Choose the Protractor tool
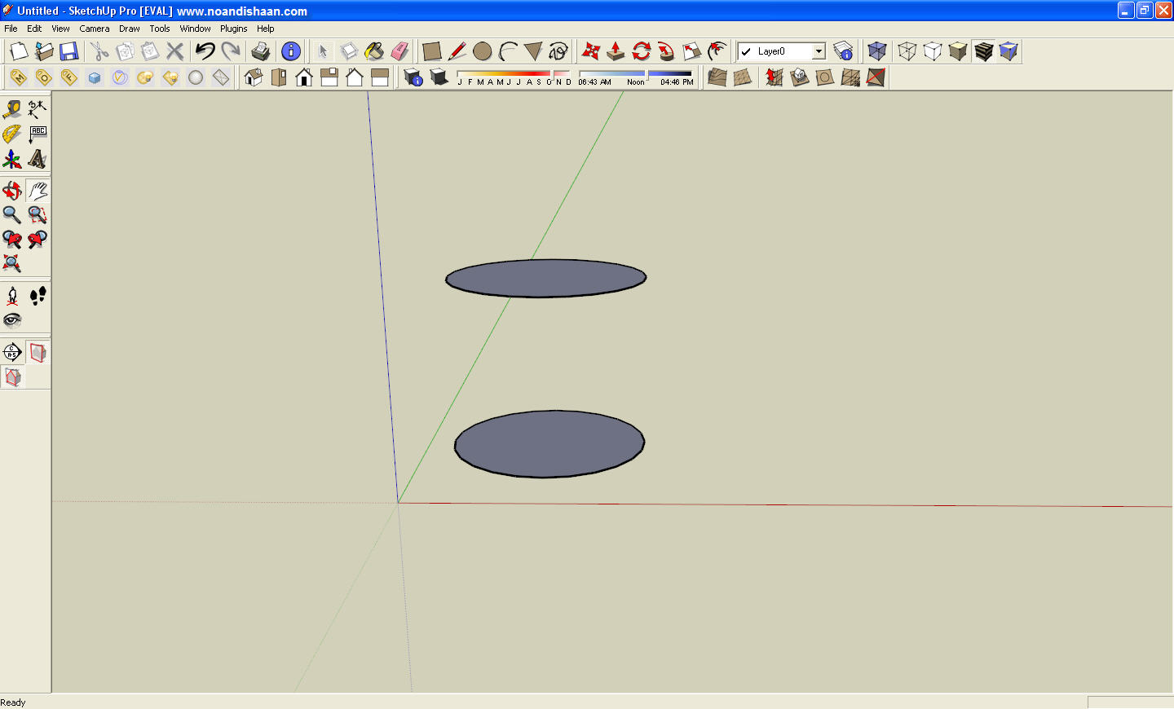This screenshot has height=709, width=1174. click(x=12, y=134)
